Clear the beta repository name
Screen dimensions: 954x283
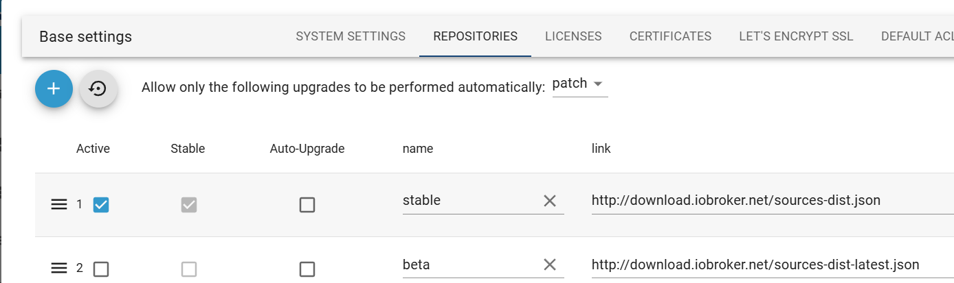[550, 264]
